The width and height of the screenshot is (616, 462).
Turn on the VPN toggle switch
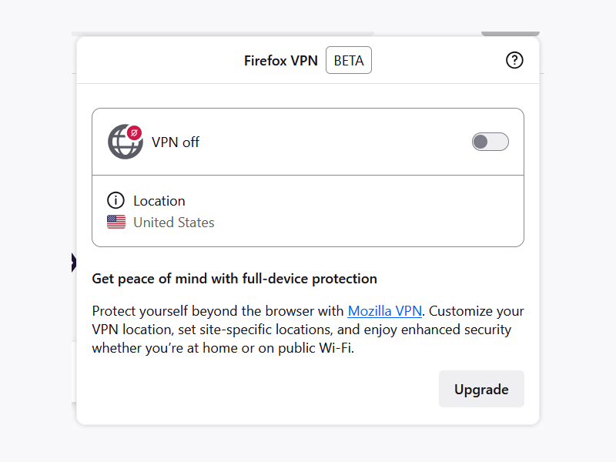click(490, 142)
